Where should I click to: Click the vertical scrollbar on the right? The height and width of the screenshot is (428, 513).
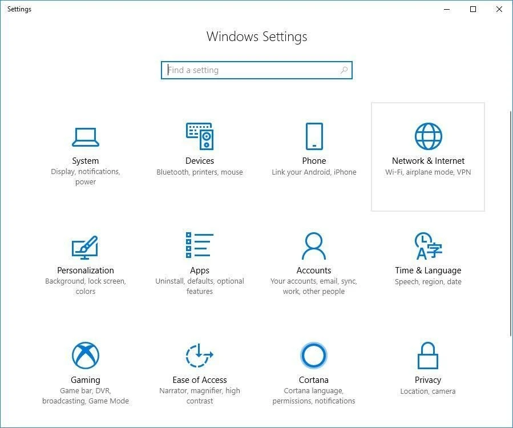pyautogui.click(x=511, y=223)
